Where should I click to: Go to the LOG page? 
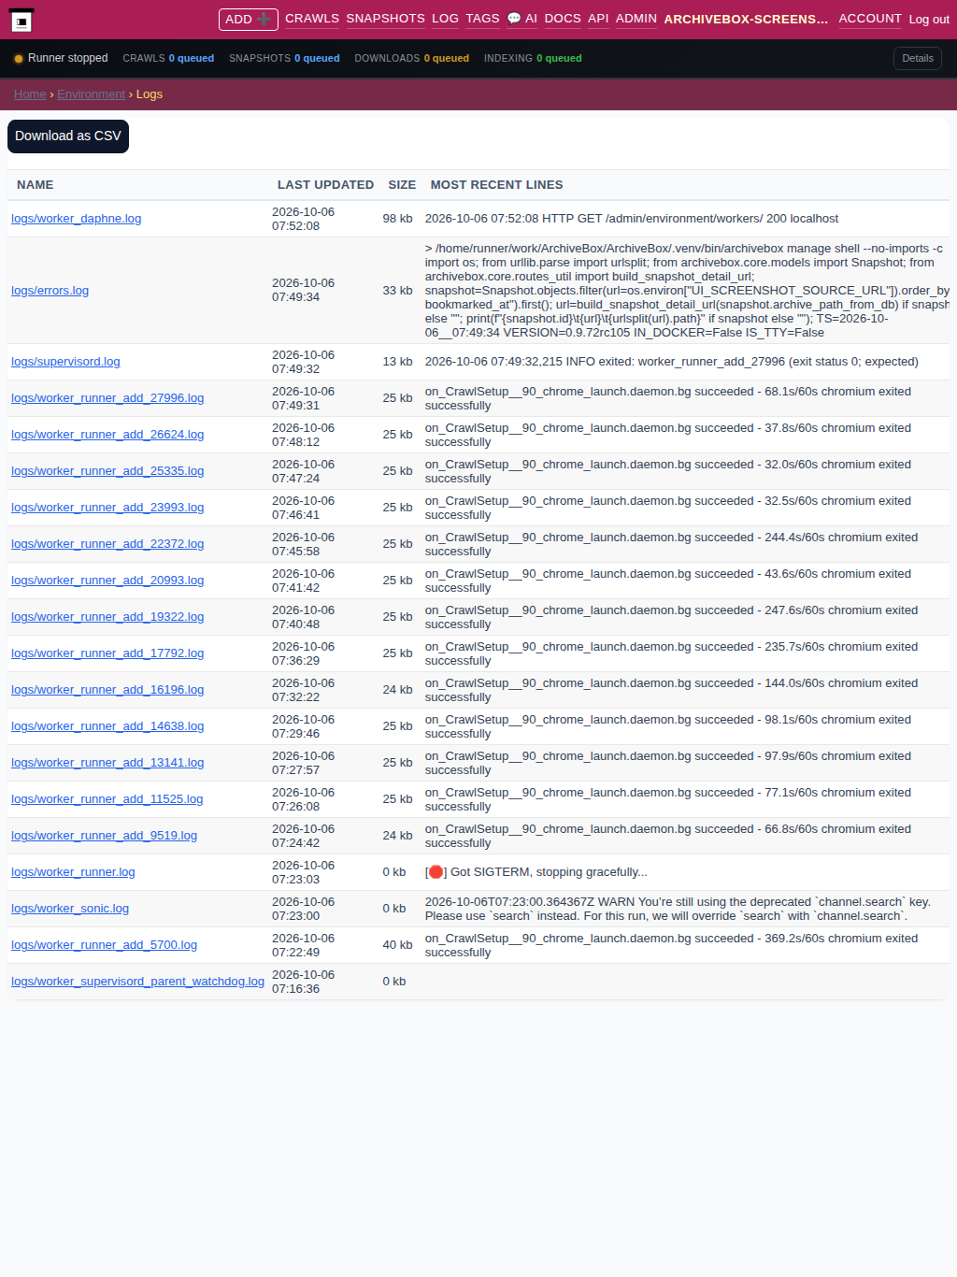(x=445, y=19)
